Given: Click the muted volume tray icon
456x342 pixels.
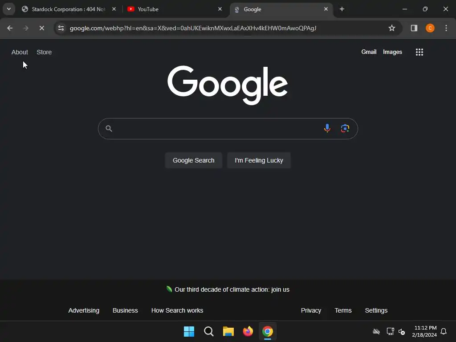Looking at the screenshot, I should point(402,331).
